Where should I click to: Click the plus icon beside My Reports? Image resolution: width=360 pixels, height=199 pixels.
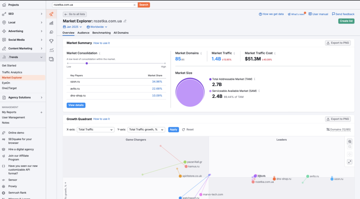pyautogui.click(x=41, y=112)
